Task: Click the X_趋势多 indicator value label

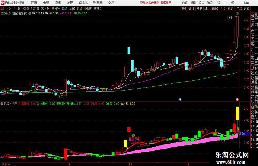Action: click(27, 104)
